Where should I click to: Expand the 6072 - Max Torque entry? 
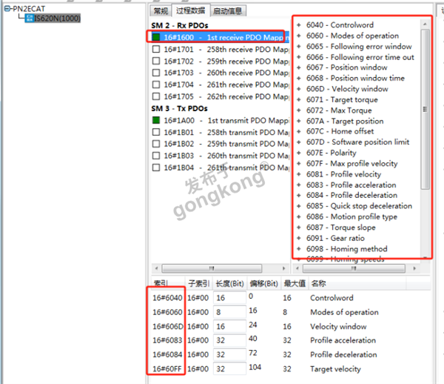(x=299, y=110)
